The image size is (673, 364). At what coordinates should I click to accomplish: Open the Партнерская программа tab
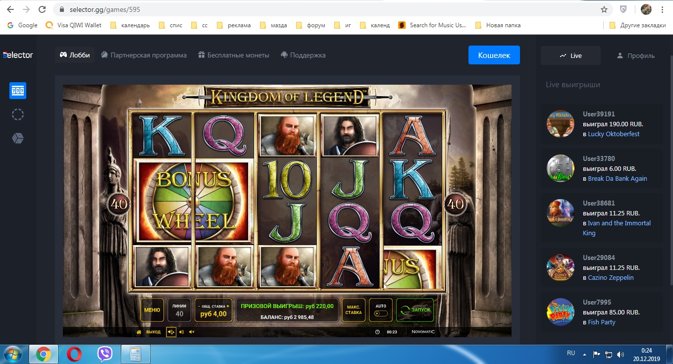144,55
